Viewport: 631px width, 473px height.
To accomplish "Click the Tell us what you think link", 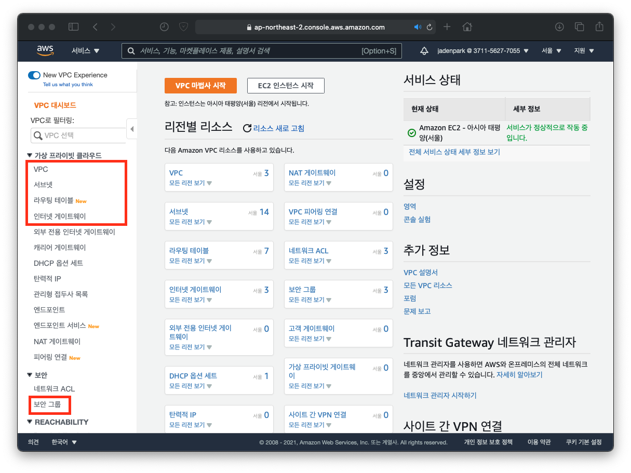I will pyautogui.click(x=68, y=84).
